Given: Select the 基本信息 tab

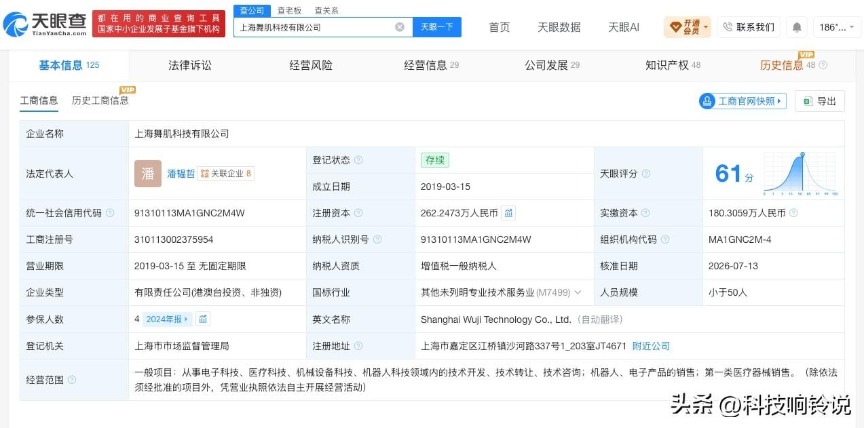Looking at the screenshot, I should [69, 65].
